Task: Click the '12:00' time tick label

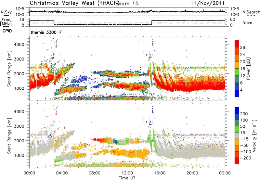Action: tap(127, 173)
